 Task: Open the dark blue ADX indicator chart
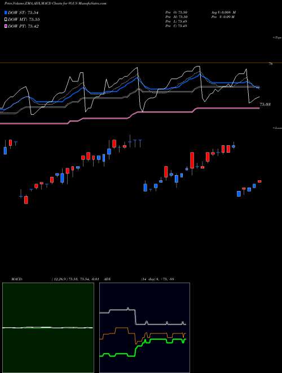144,328
